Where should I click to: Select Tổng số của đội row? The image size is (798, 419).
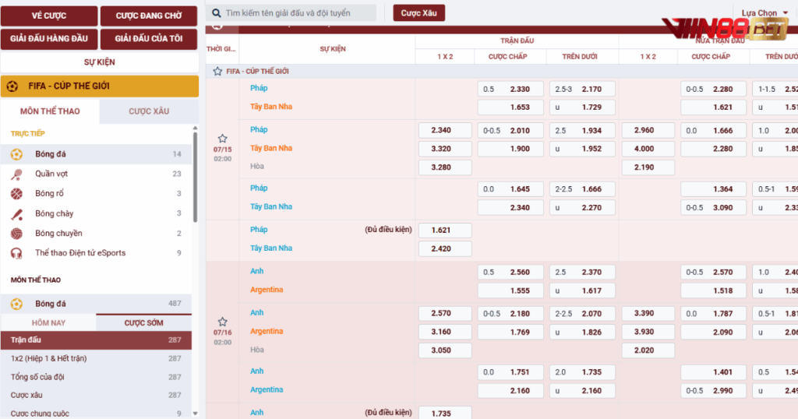(96, 377)
